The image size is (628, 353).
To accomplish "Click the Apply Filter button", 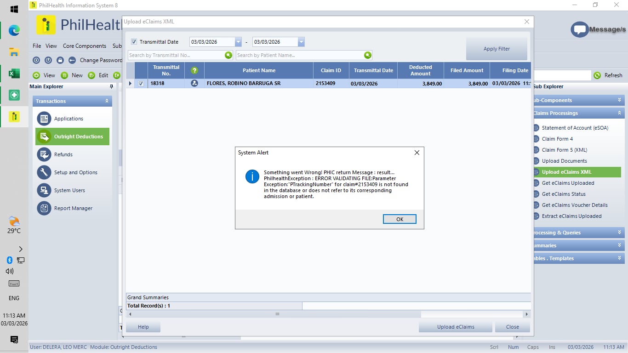I will point(497,49).
